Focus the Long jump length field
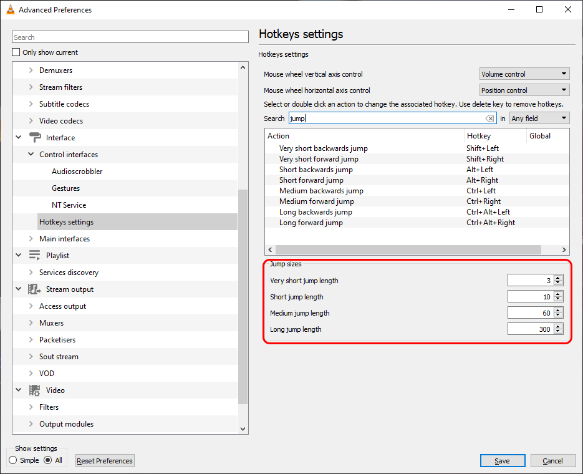The height and width of the screenshot is (474, 583). [531, 329]
